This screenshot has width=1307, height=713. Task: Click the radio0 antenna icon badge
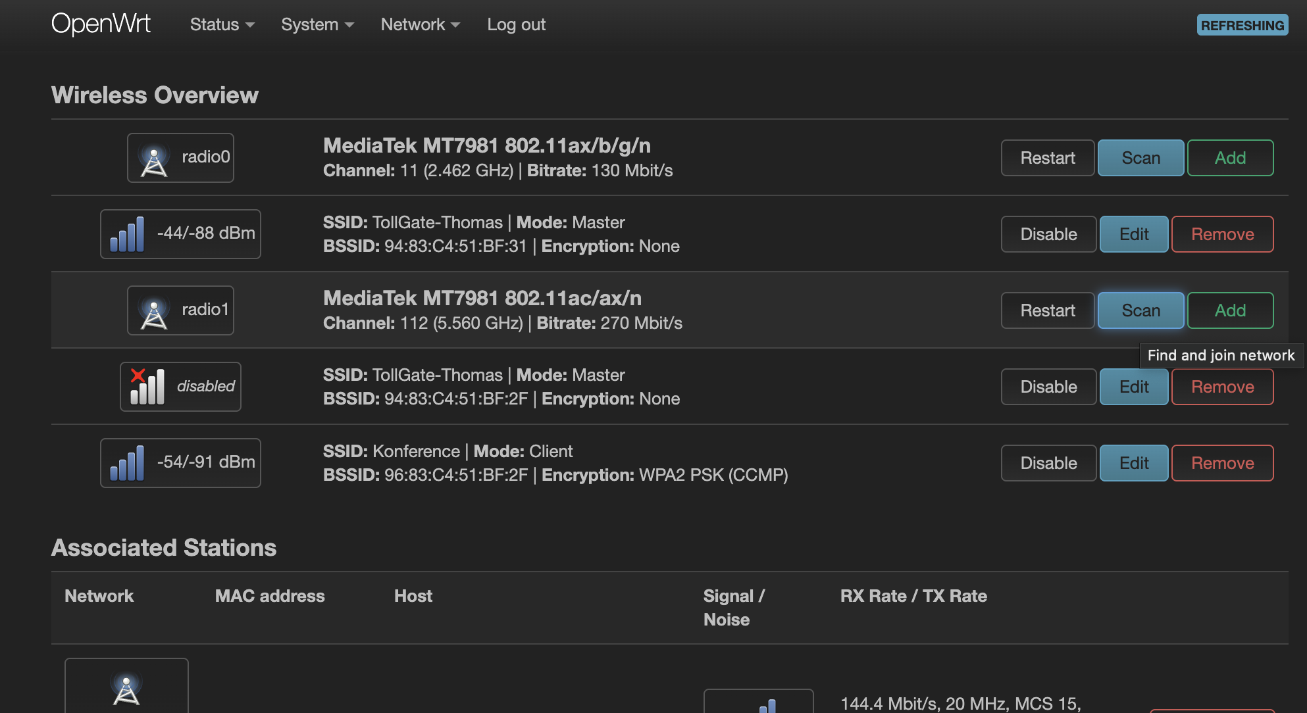pos(154,159)
